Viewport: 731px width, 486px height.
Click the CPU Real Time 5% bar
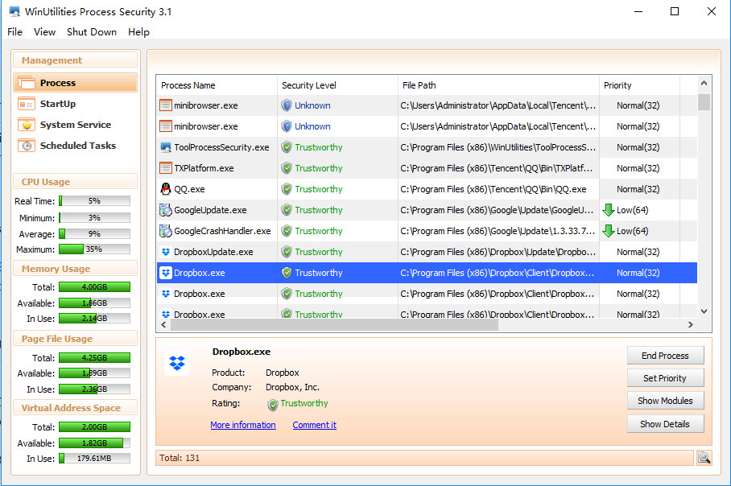[x=94, y=201]
